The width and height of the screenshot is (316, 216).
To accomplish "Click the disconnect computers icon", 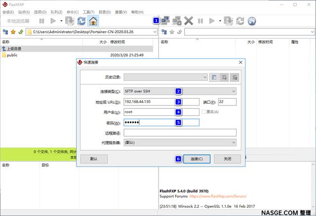I will pyautogui.click(x=177, y=21).
